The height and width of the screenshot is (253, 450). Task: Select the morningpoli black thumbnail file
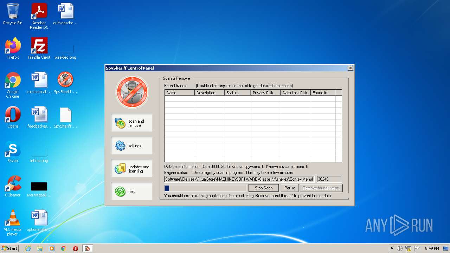click(x=39, y=190)
